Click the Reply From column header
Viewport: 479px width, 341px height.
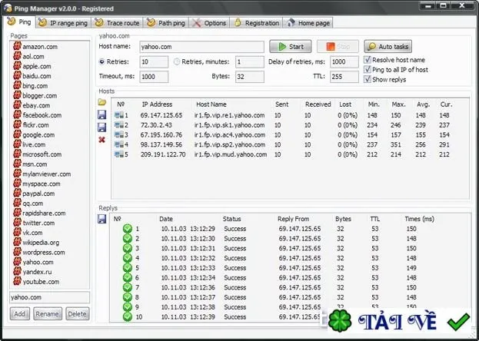(x=293, y=219)
